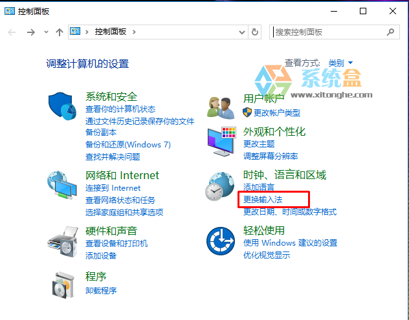Expand the chevron after 控制面板 in address bar
Screen dimensions: 409x320
(134, 32)
